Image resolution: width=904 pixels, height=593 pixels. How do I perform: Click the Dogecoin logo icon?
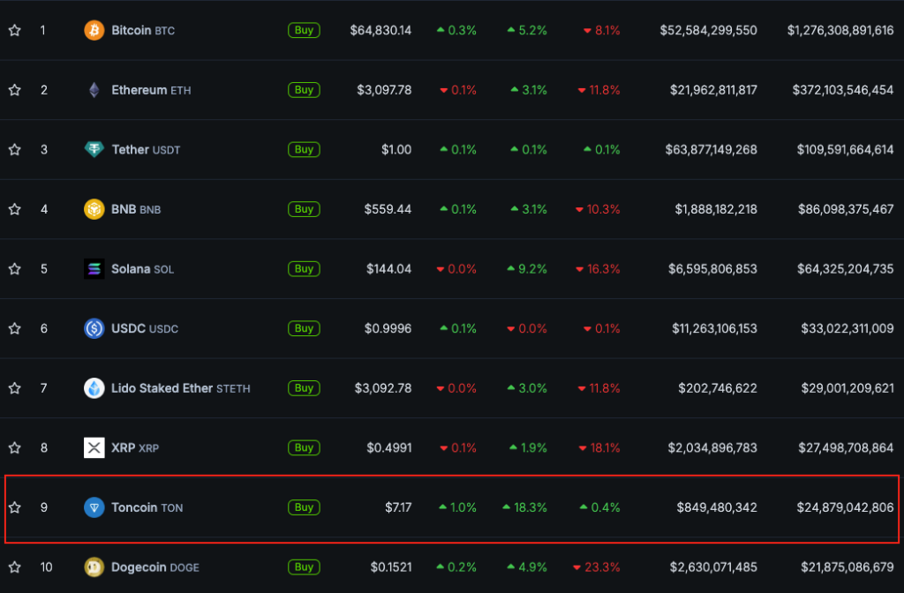[x=94, y=567]
